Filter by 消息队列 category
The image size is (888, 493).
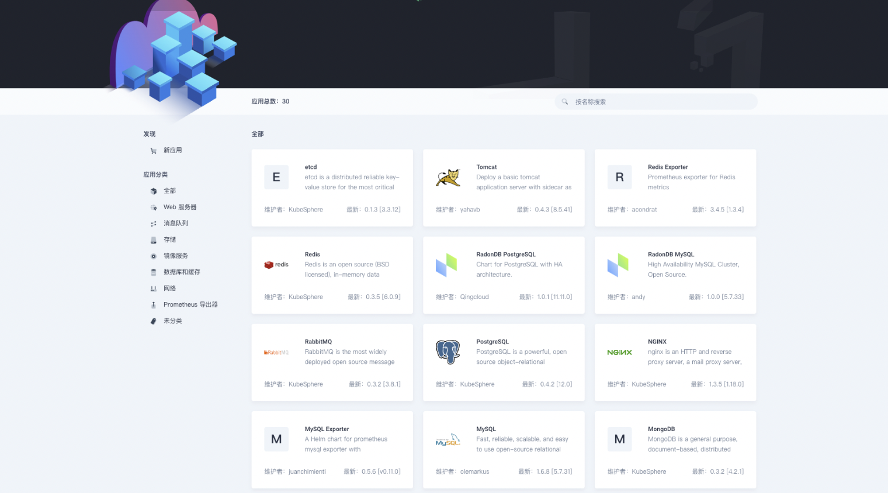click(x=176, y=224)
